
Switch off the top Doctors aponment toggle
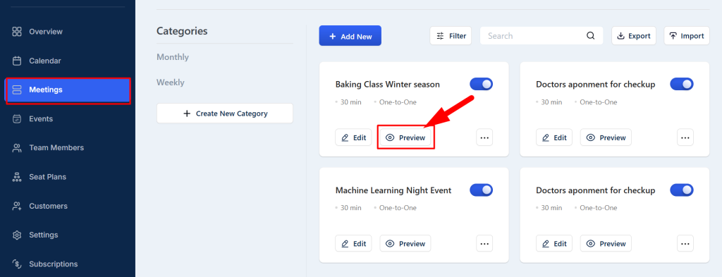[682, 84]
